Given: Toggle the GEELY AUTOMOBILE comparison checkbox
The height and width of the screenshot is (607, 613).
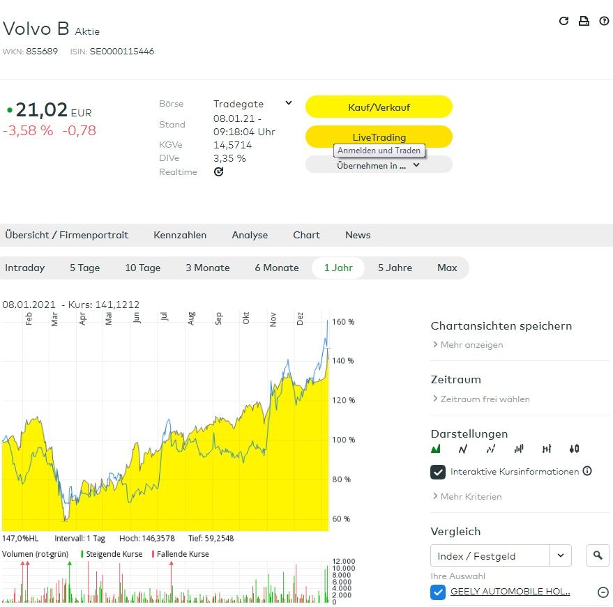Looking at the screenshot, I should 438,592.
